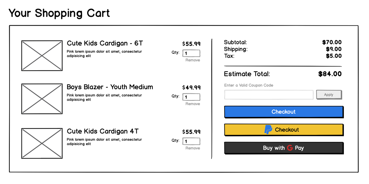
Task: Remove the Boys Blazer from cart
Action: [x=192, y=104]
